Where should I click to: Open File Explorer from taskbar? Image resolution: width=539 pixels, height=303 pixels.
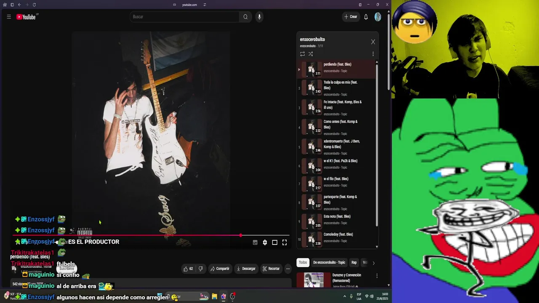(x=214, y=297)
